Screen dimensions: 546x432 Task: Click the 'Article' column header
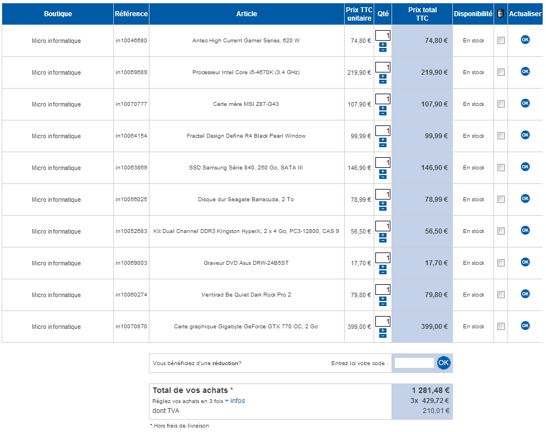[247, 14]
